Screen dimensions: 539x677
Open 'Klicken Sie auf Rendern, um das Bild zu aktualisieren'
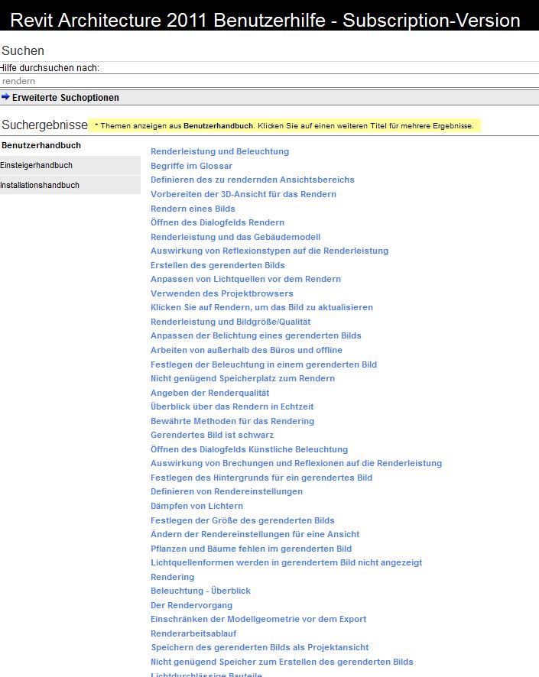(261, 307)
